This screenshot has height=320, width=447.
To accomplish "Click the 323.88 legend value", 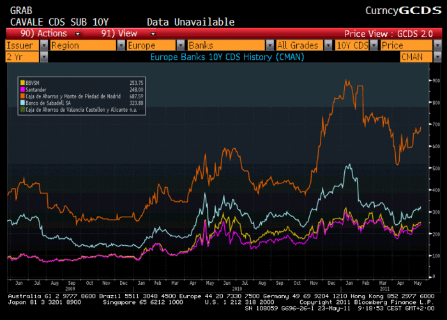I will (136, 103).
